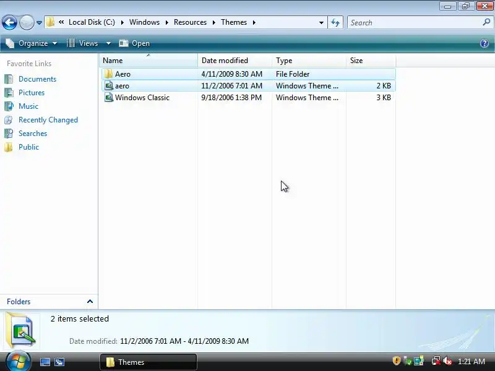This screenshot has width=495, height=371.
Task: Navigate to Local Disk (C:) breadcrumb
Action: click(x=92, y=22)
